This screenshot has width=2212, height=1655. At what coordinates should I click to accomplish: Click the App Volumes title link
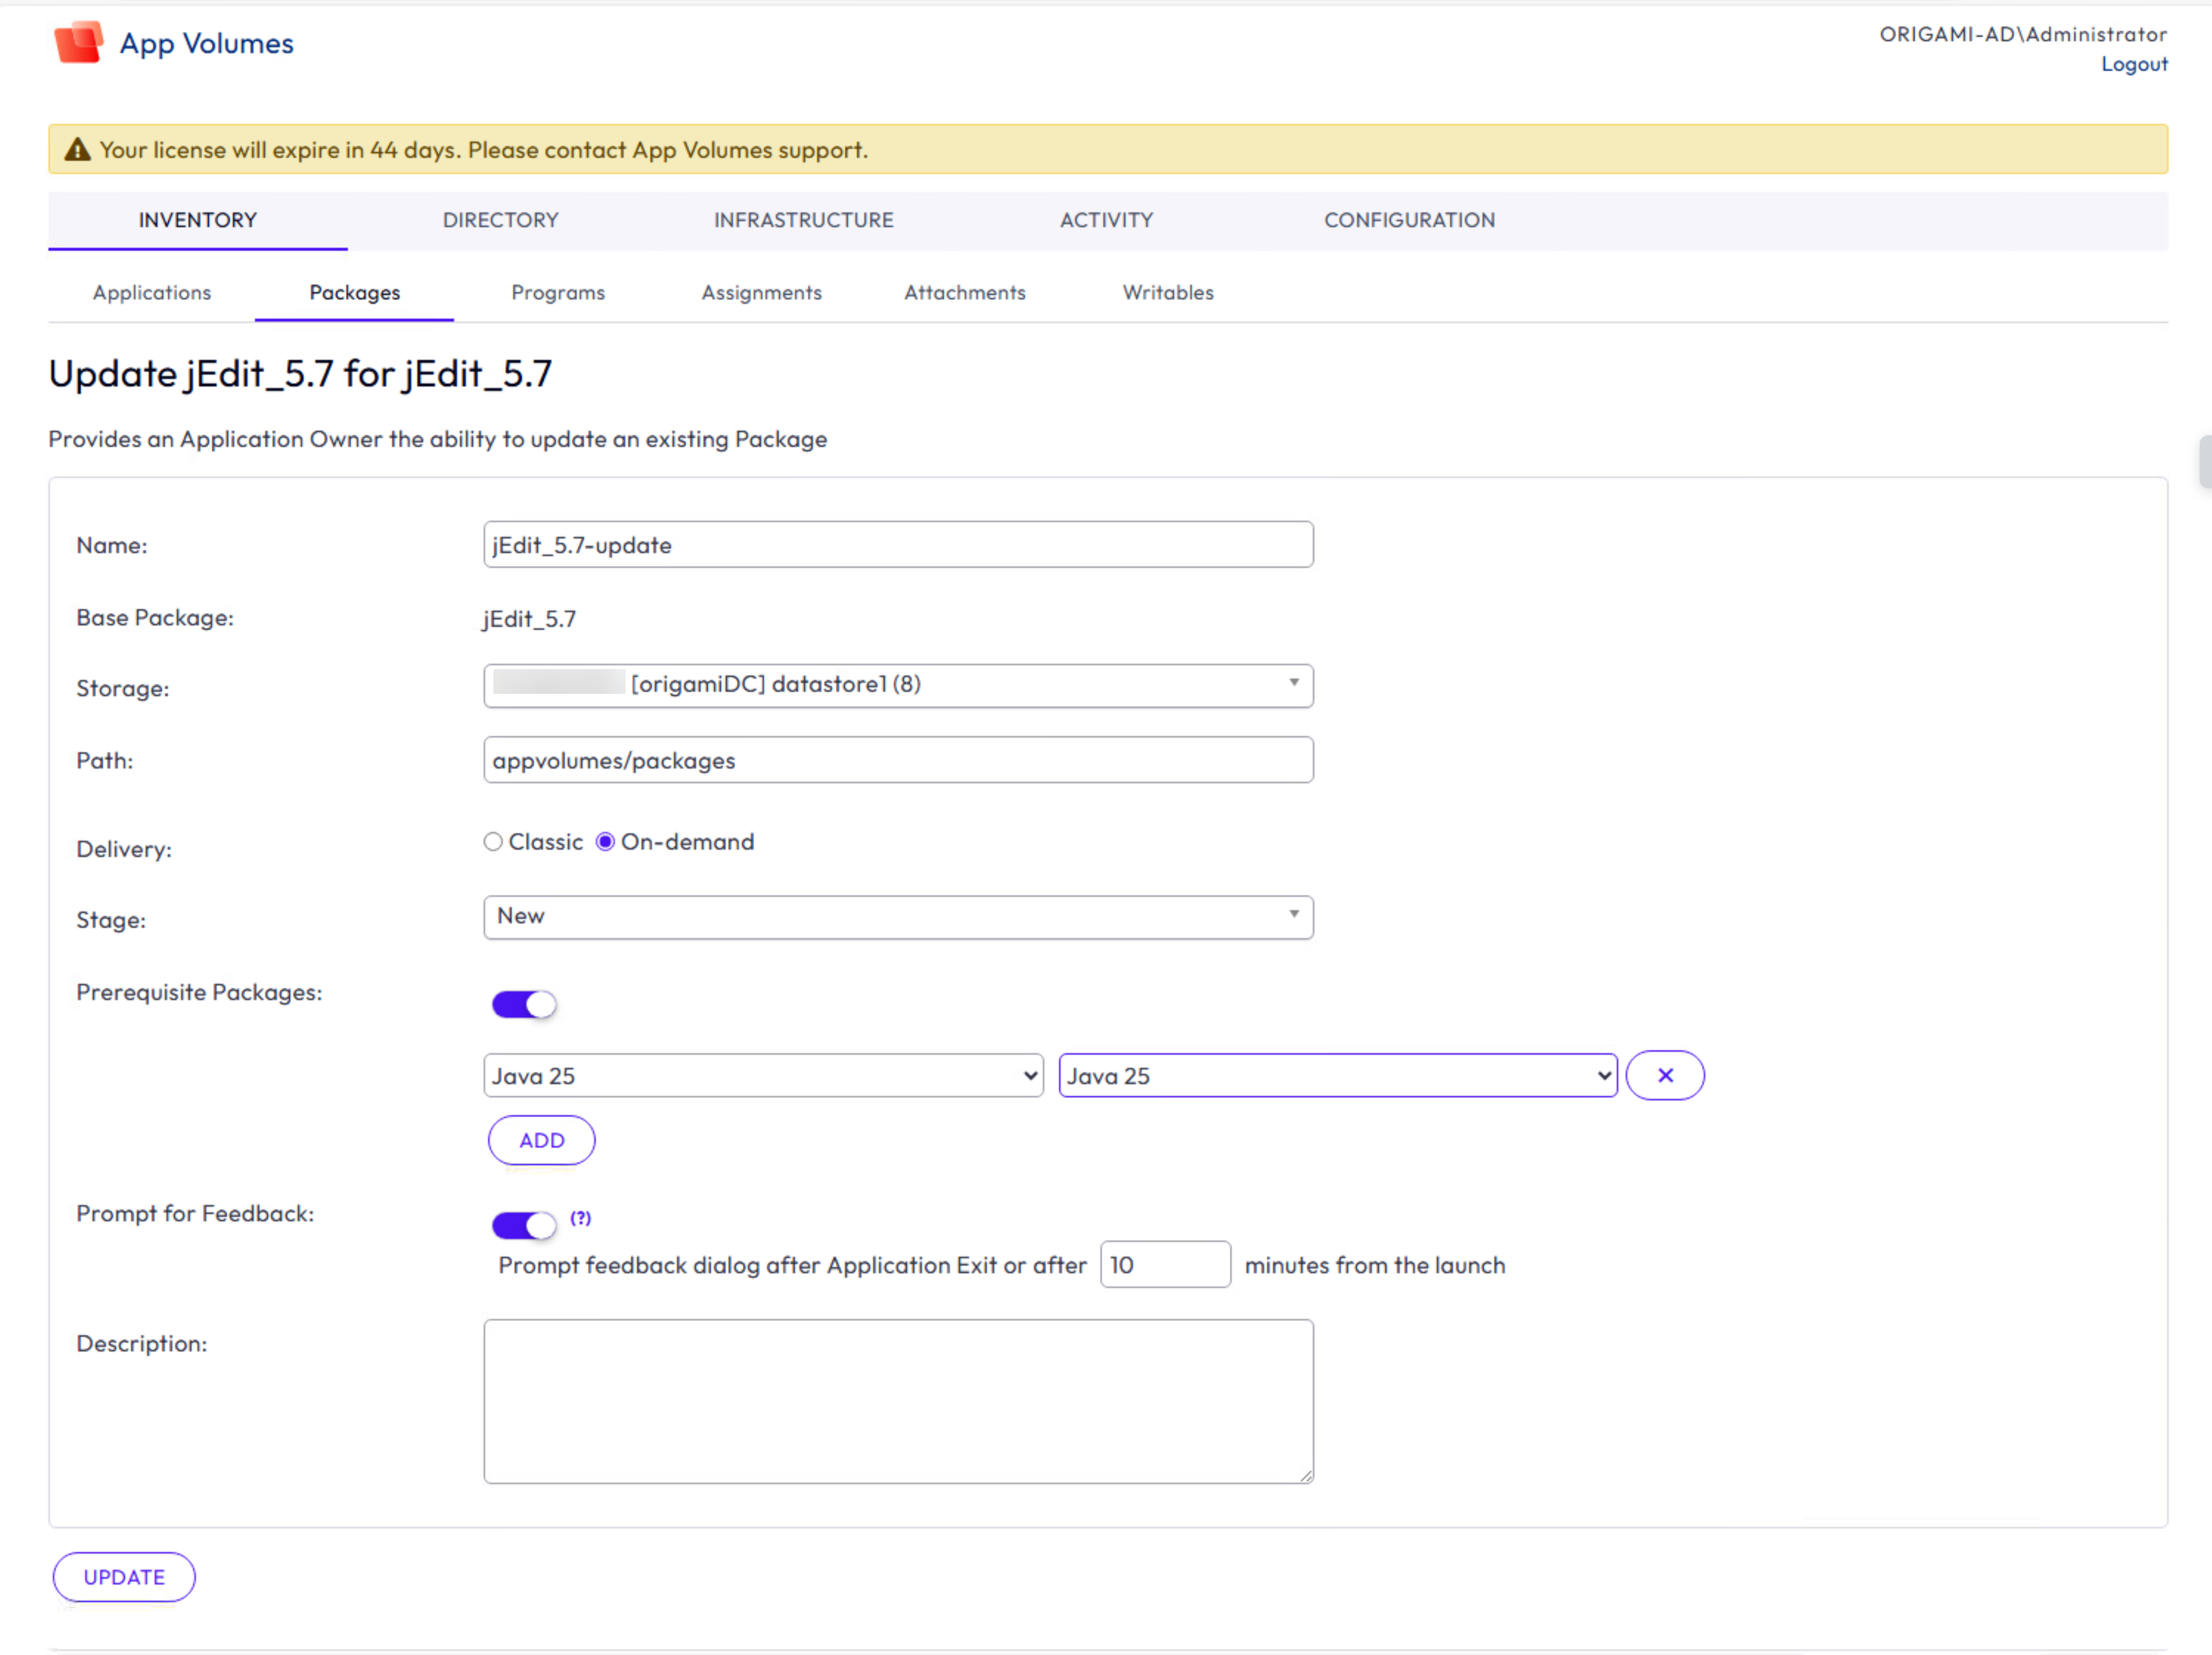(x=207, y=43)
